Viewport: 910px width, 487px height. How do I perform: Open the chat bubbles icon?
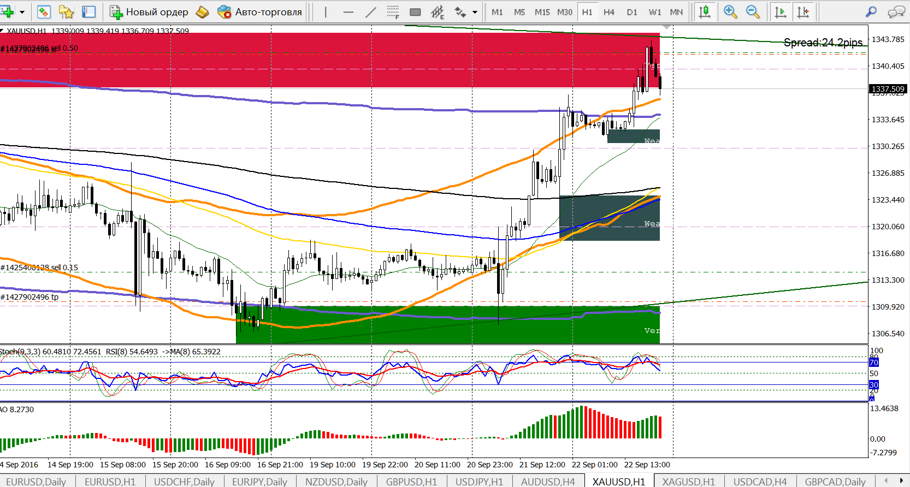tap(896, 11)
